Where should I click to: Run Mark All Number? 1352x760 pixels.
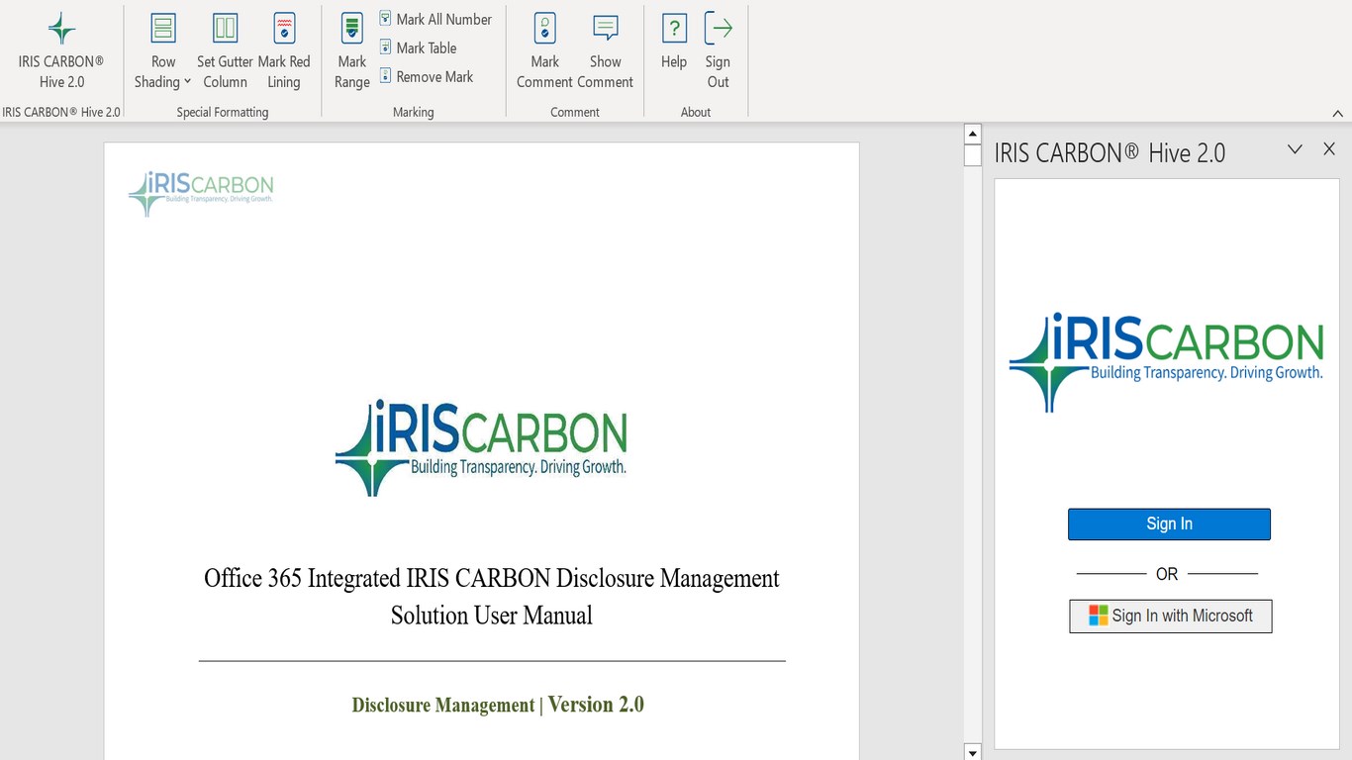pyautogui.click(x=435, y=19)
